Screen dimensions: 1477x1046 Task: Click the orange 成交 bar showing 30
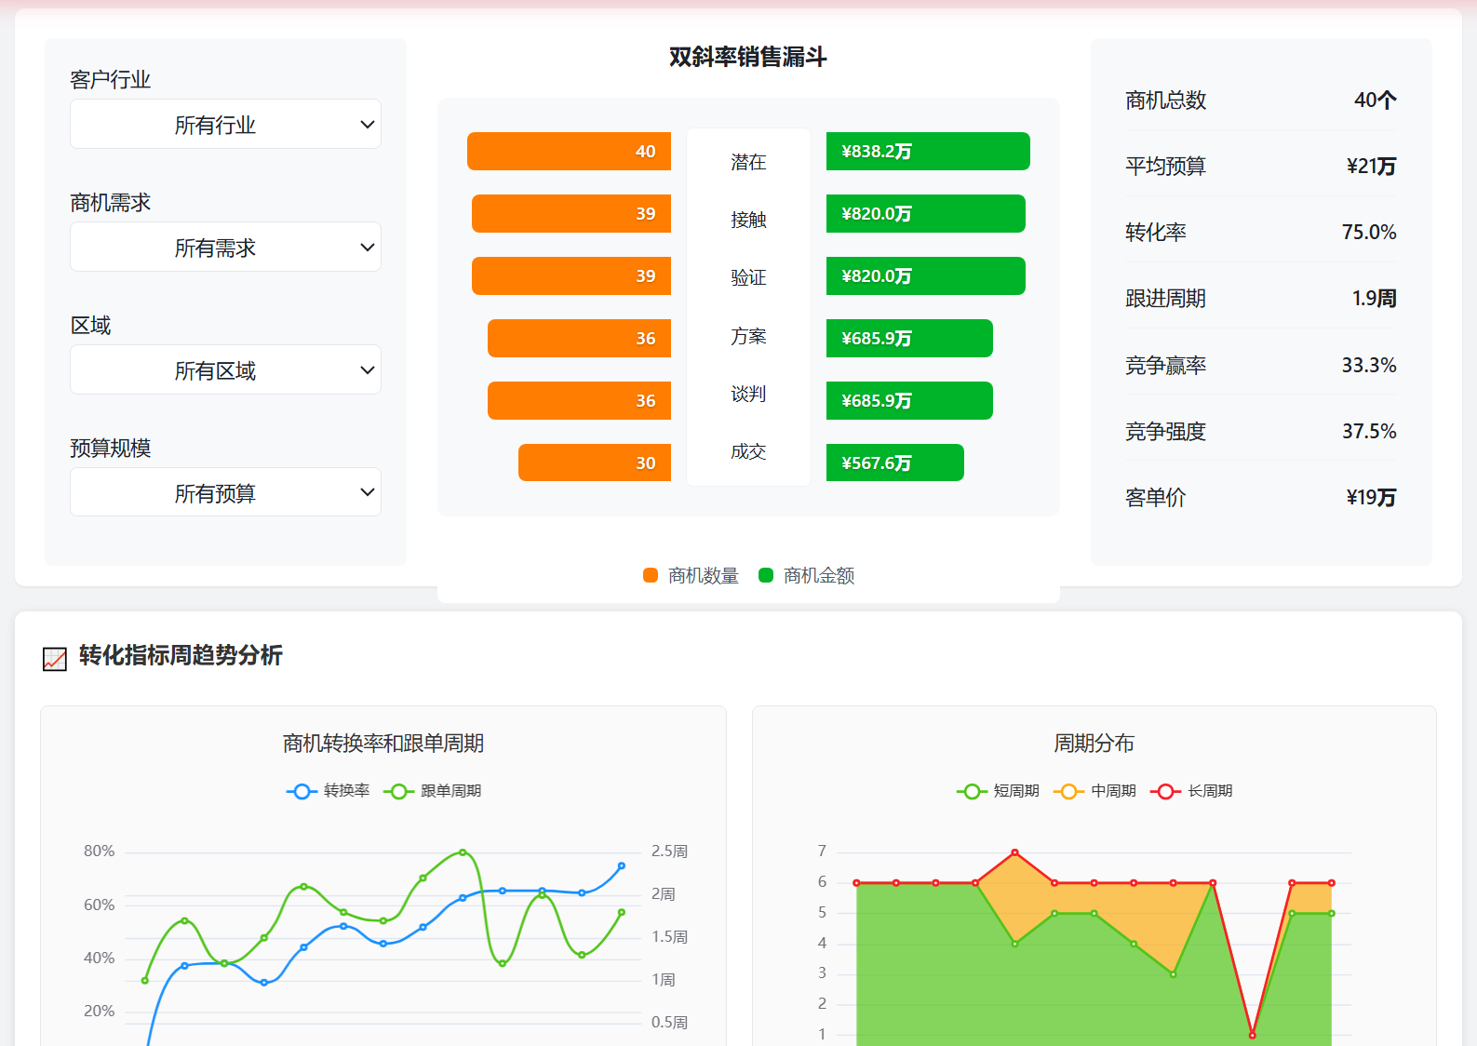pos(594,463)
